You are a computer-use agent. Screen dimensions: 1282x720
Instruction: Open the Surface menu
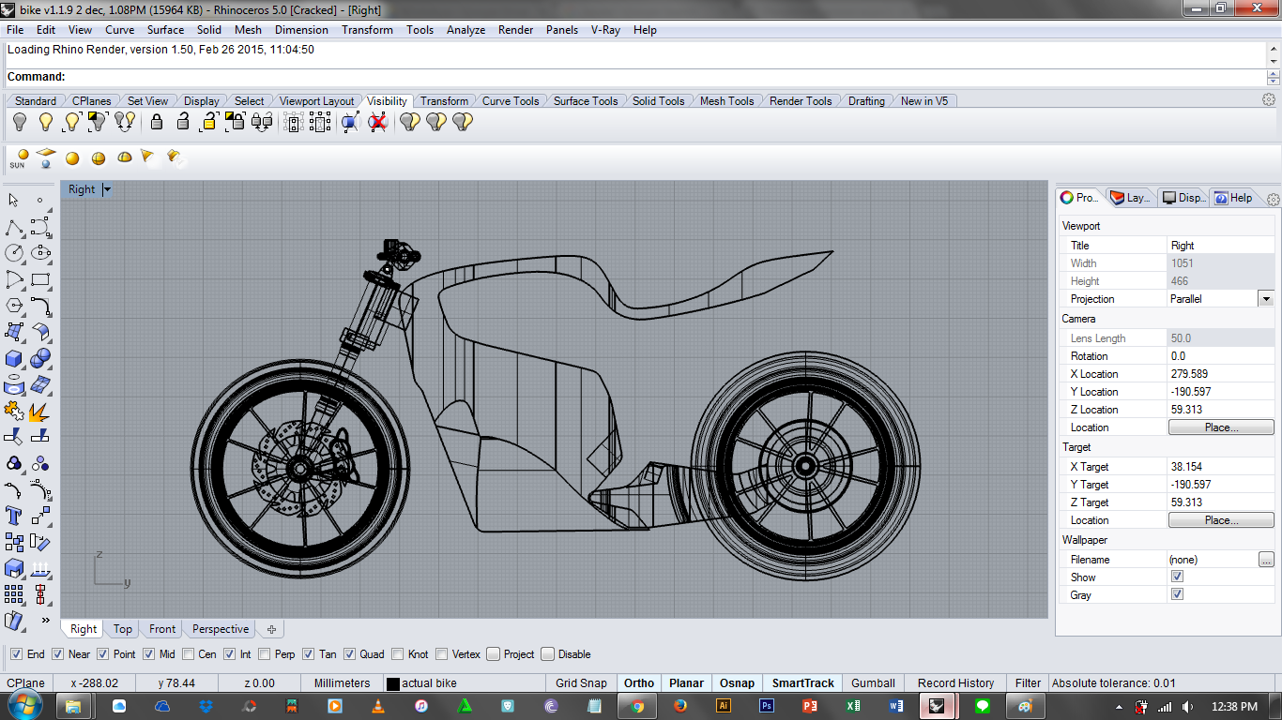(x=165, y=30)
